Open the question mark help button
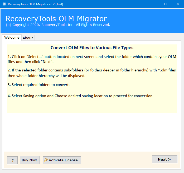 pyautogui.click(x=12, y=160)
